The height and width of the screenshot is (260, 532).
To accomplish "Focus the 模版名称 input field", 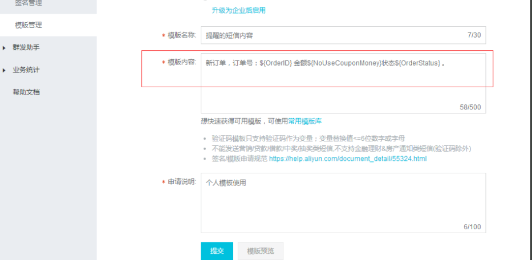I will tap(331, 35).
